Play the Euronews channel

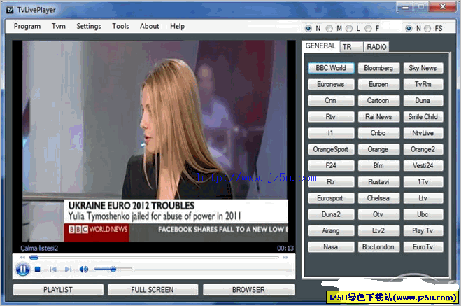click(x=331, y=84)
